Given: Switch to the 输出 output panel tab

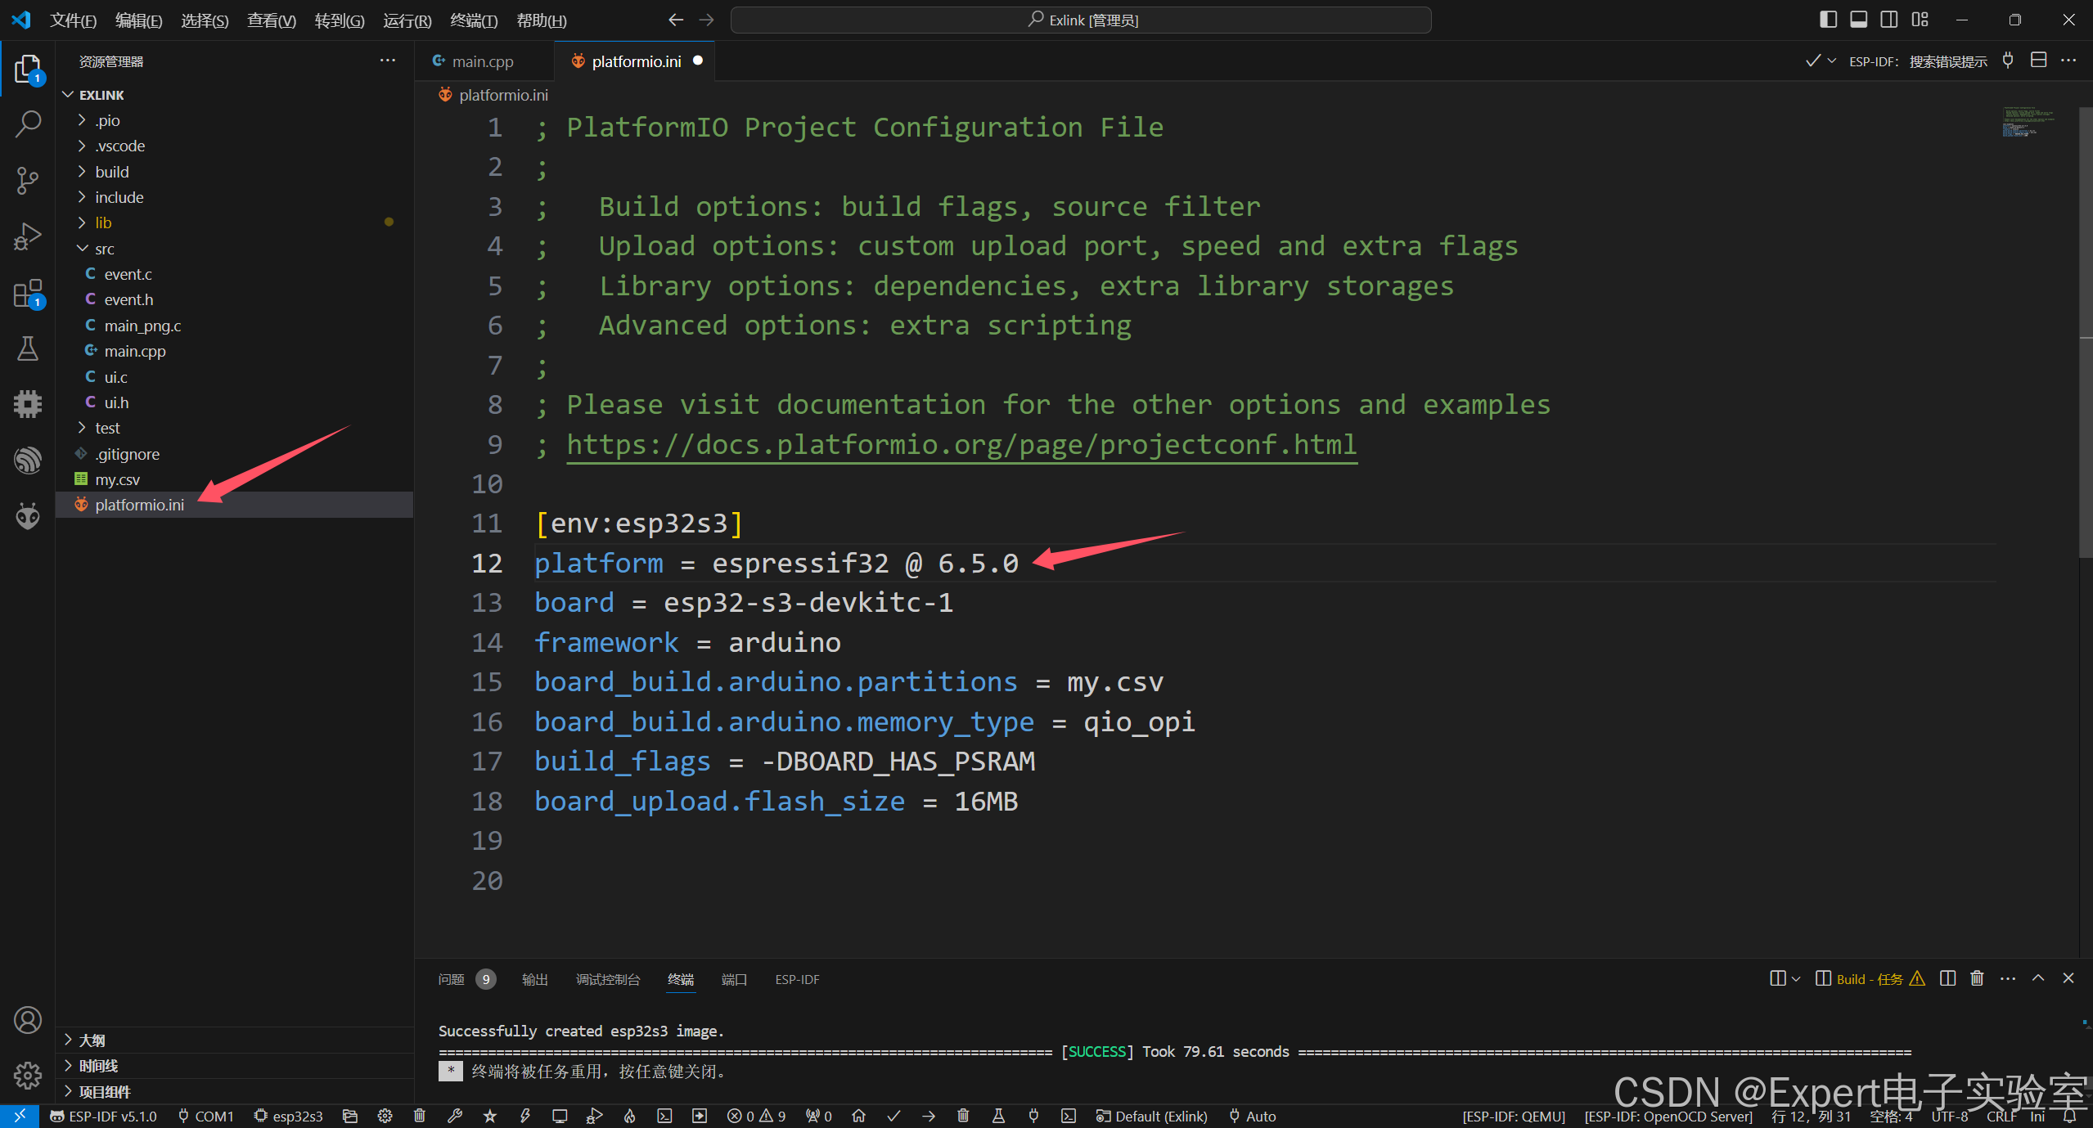Looking at the screenshot, I should point(535,979).
